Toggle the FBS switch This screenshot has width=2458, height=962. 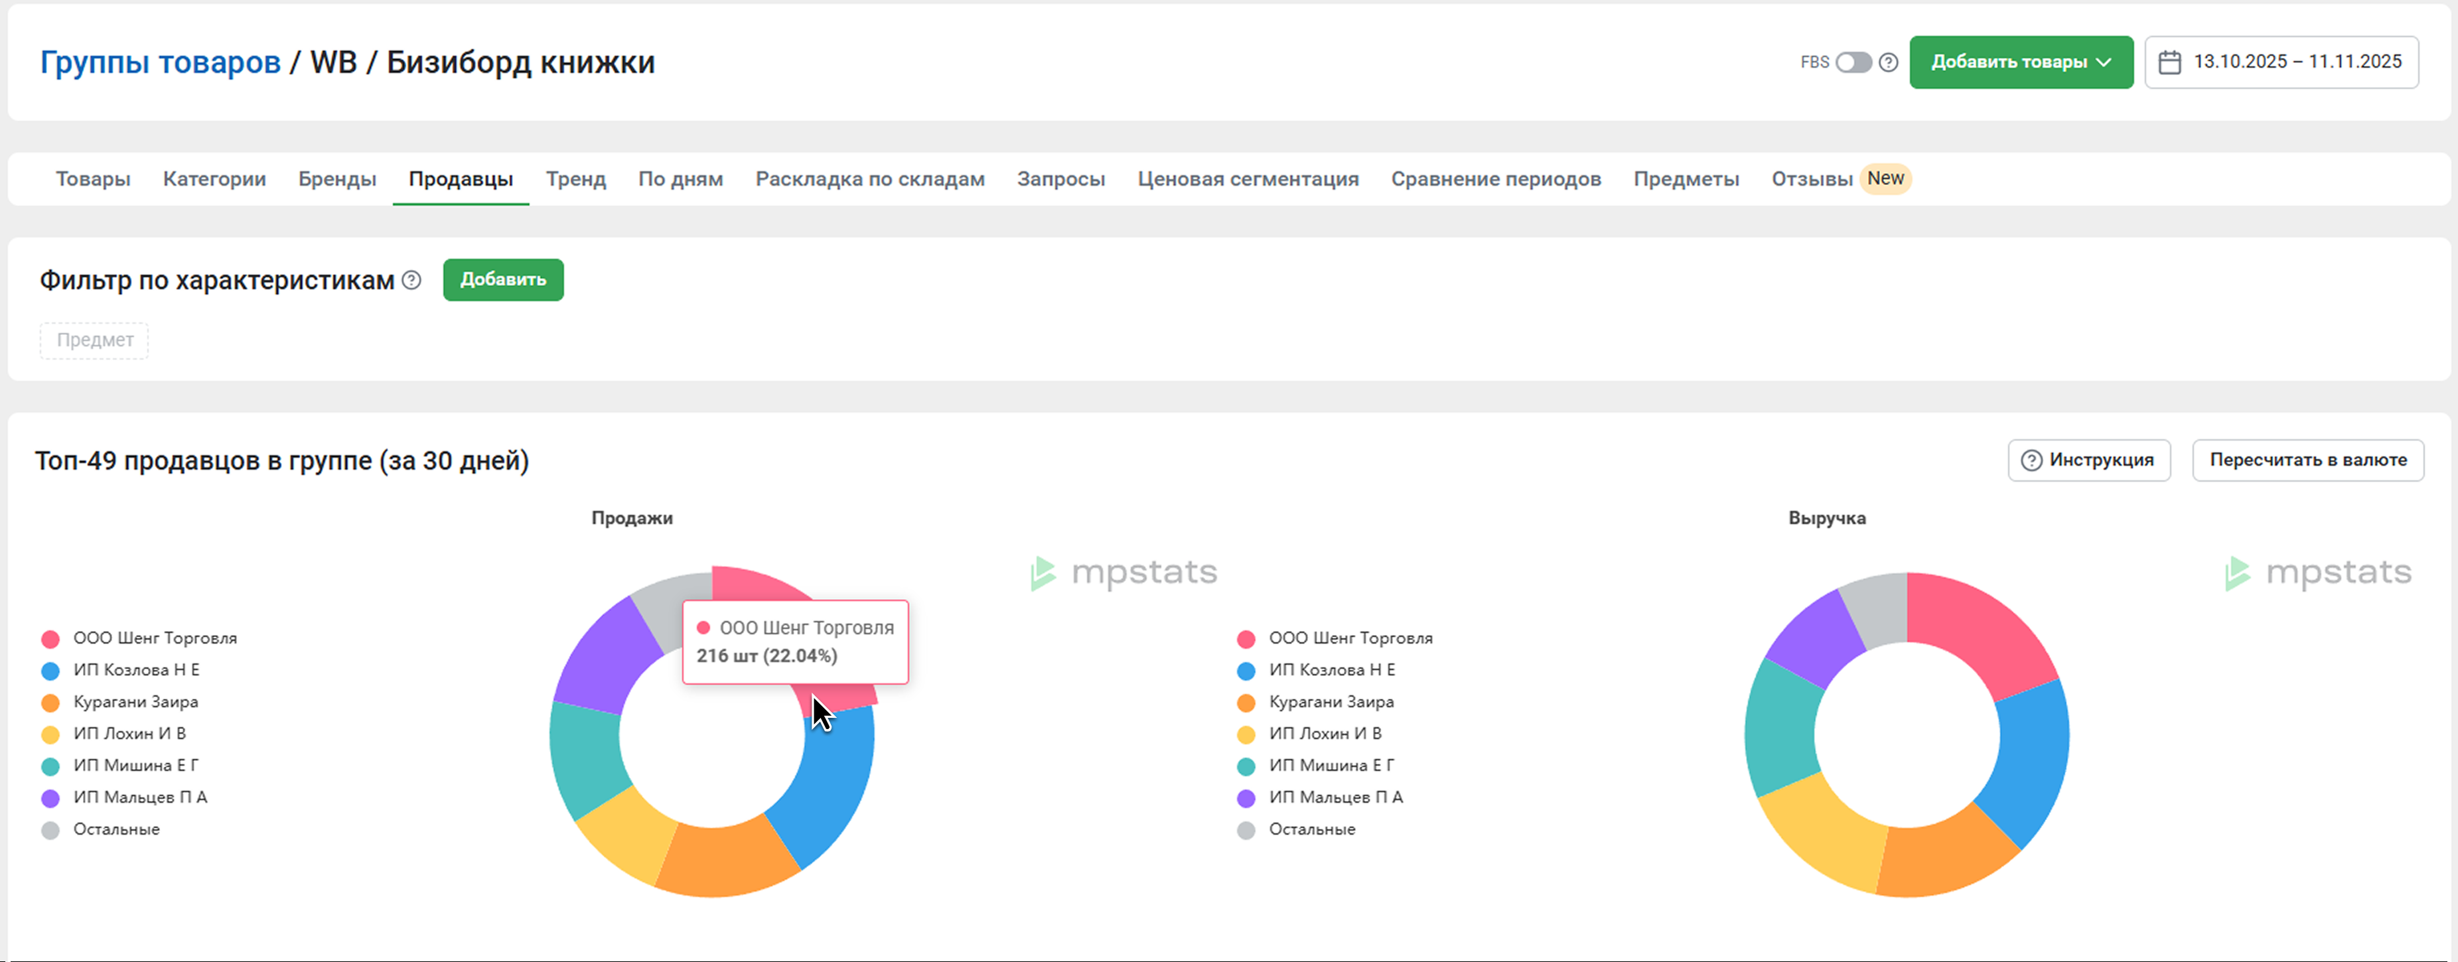tap(1853, 62)
